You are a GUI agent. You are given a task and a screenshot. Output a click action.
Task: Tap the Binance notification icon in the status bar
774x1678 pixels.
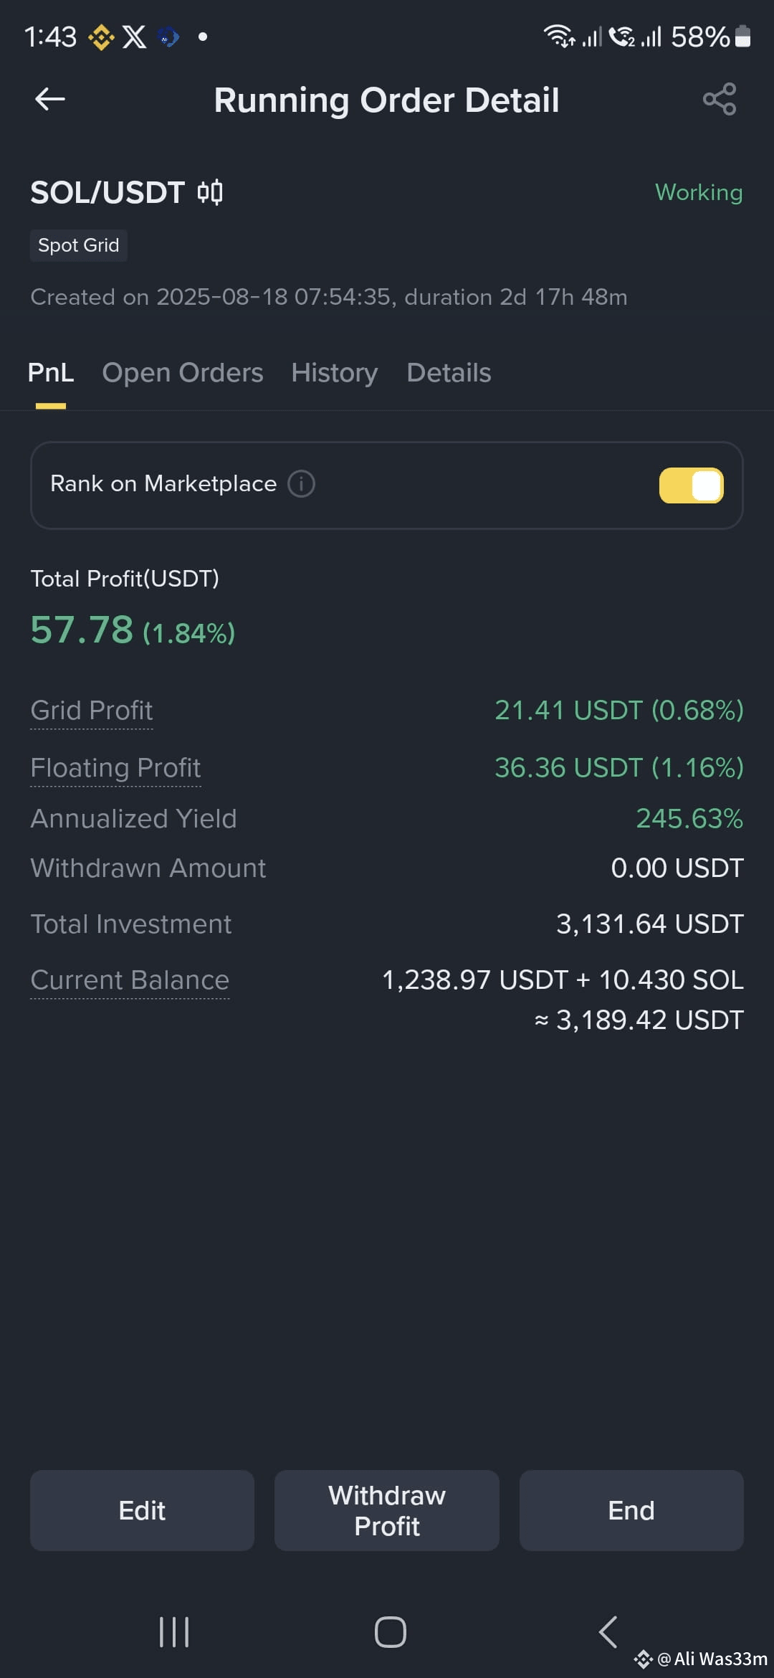(x=101, y=37)
